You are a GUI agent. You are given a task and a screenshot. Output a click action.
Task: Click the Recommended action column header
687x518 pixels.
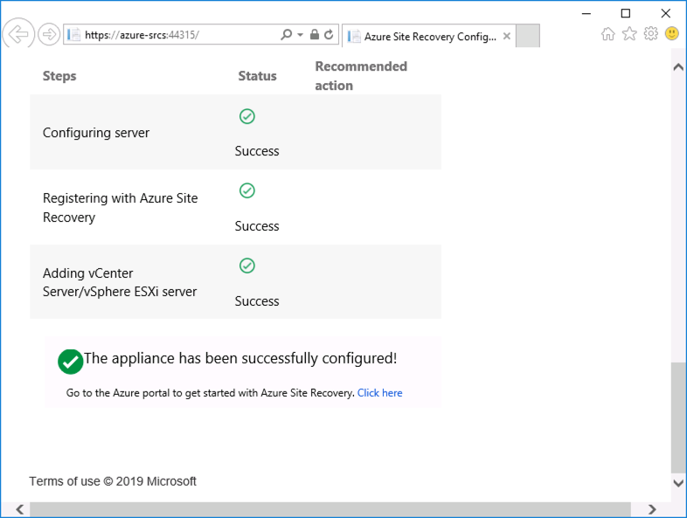361,76
